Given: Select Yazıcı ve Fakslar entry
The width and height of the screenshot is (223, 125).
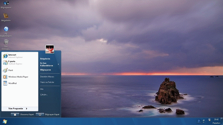Looking at the screenshot, I should point(47,82).
